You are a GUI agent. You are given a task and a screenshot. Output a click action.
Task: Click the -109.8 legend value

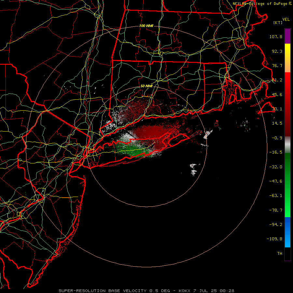[274, 239]
